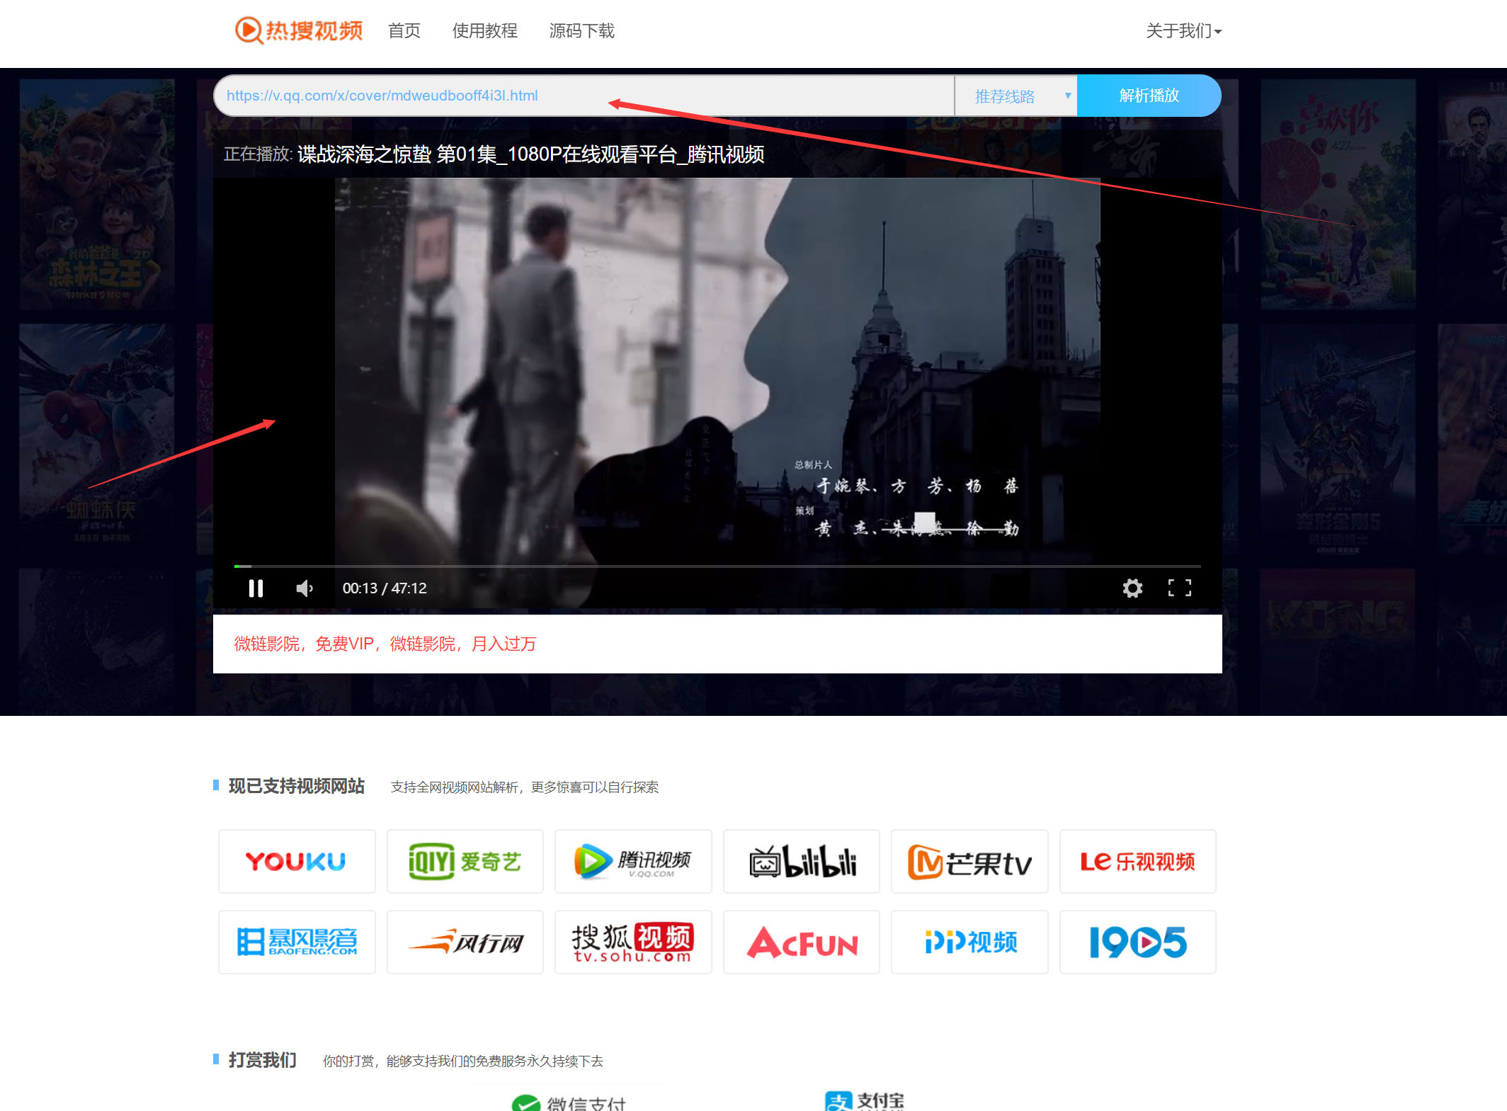
Task: Enter fullscreen mode in the player
Action: tap(1179, 588)
